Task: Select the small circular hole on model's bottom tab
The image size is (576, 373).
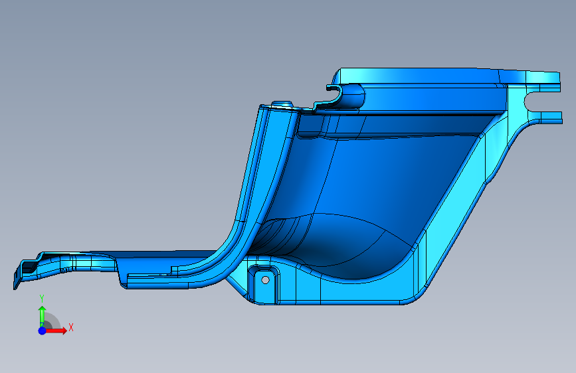Action: (x=265, y=280)
